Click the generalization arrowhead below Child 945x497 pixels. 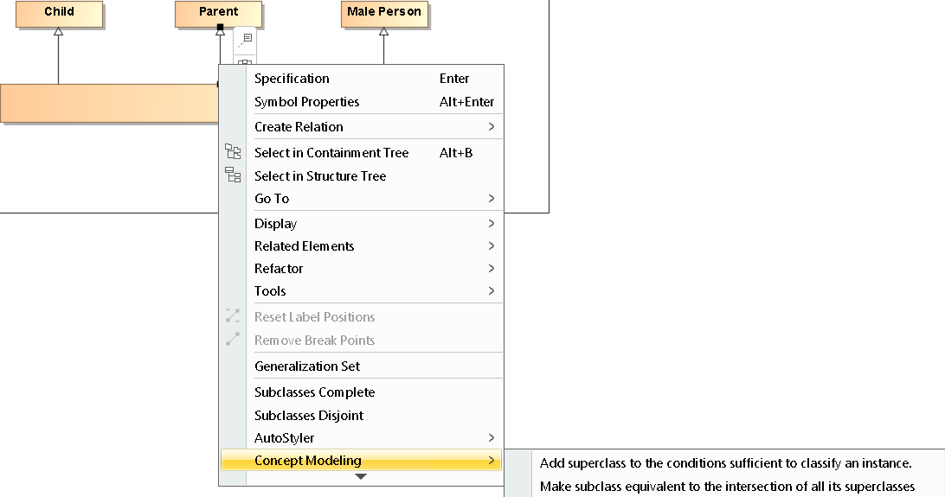point(58,31)
